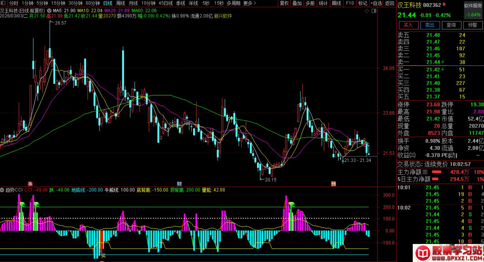
Task: Select the 60分钟 timeframe tab
Action: pos(93,3)
